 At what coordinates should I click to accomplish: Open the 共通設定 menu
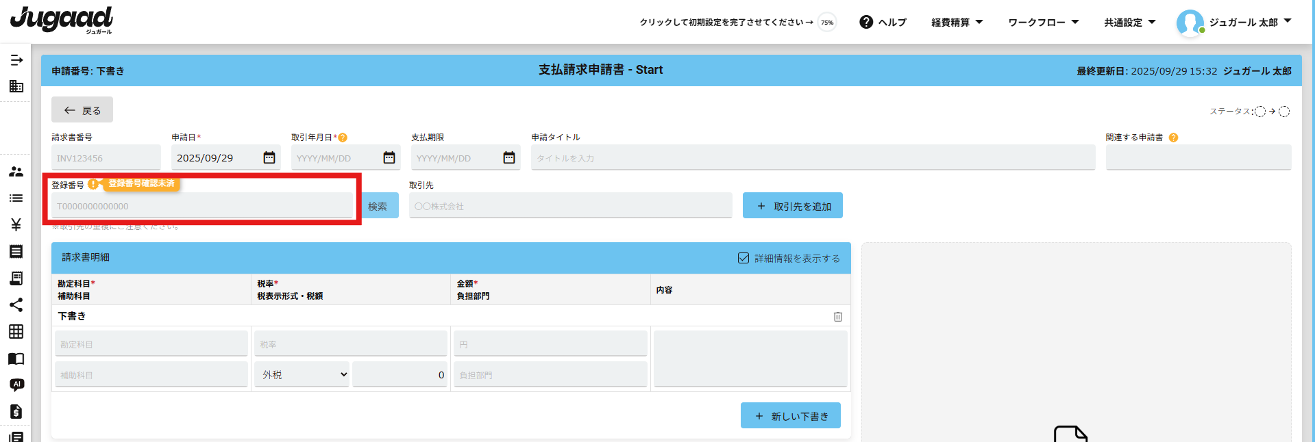click(x=1129, y=23)
